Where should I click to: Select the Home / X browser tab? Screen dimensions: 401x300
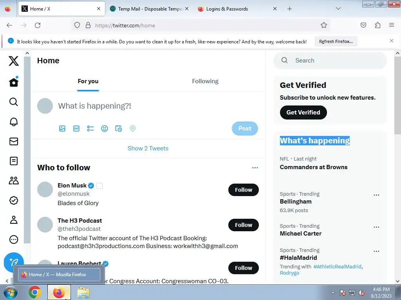pyautogui.click(x=61, y=9)
